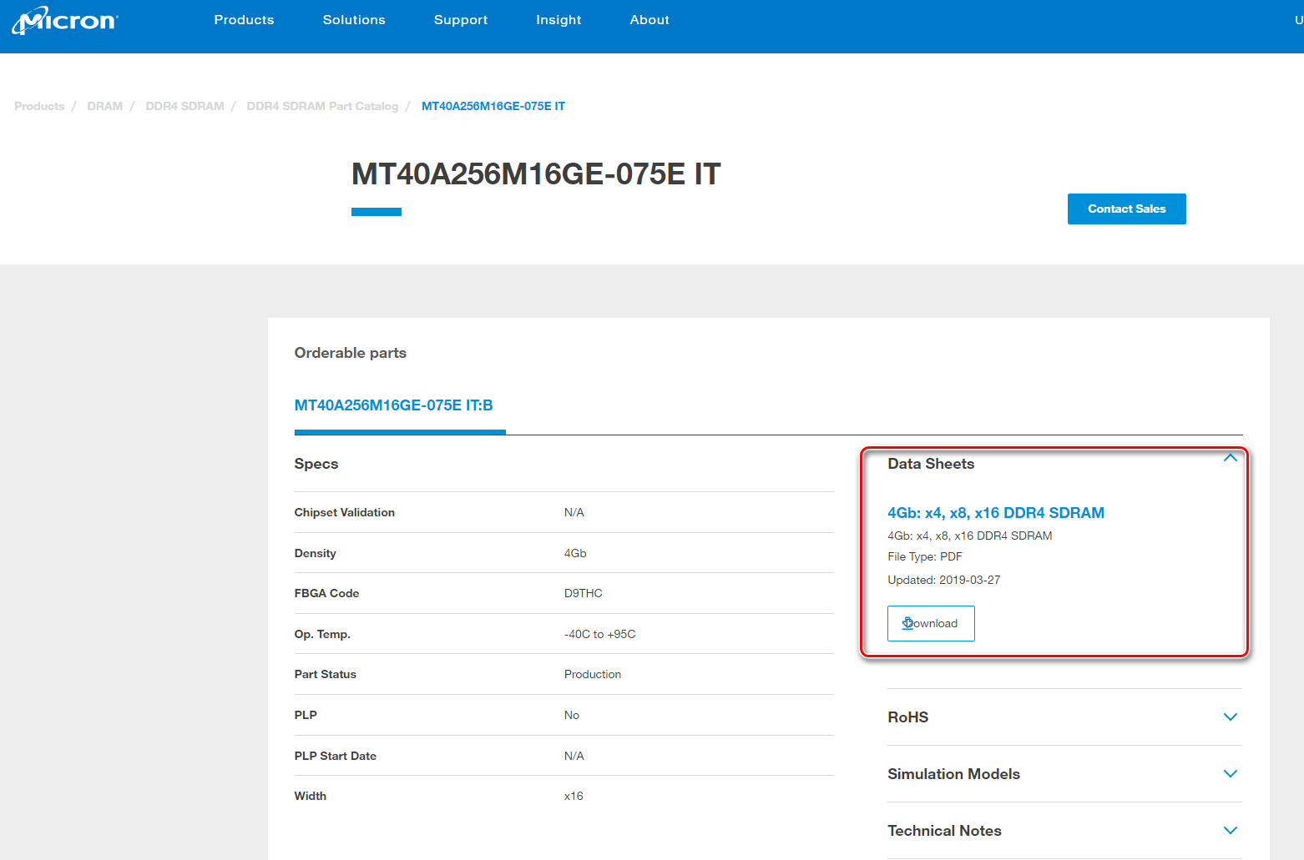Click the Products breadcrumb link
The image size is (1304, 860).
pyautogui.click(x=38, y=106)
